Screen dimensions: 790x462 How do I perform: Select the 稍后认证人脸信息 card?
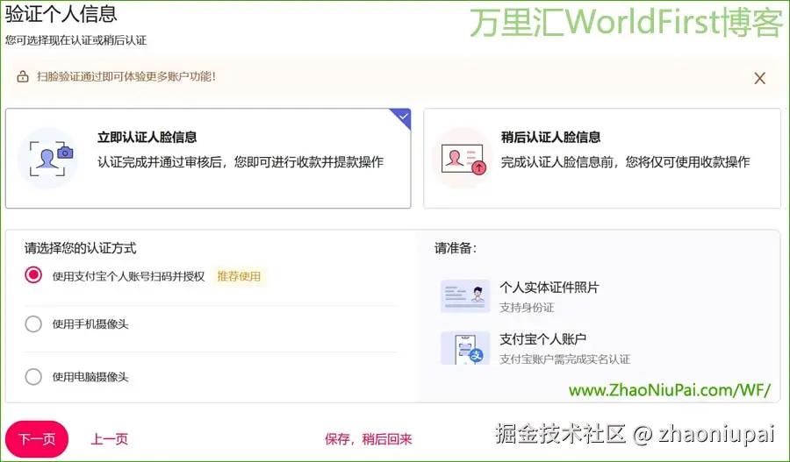click(x=602, y=158)
